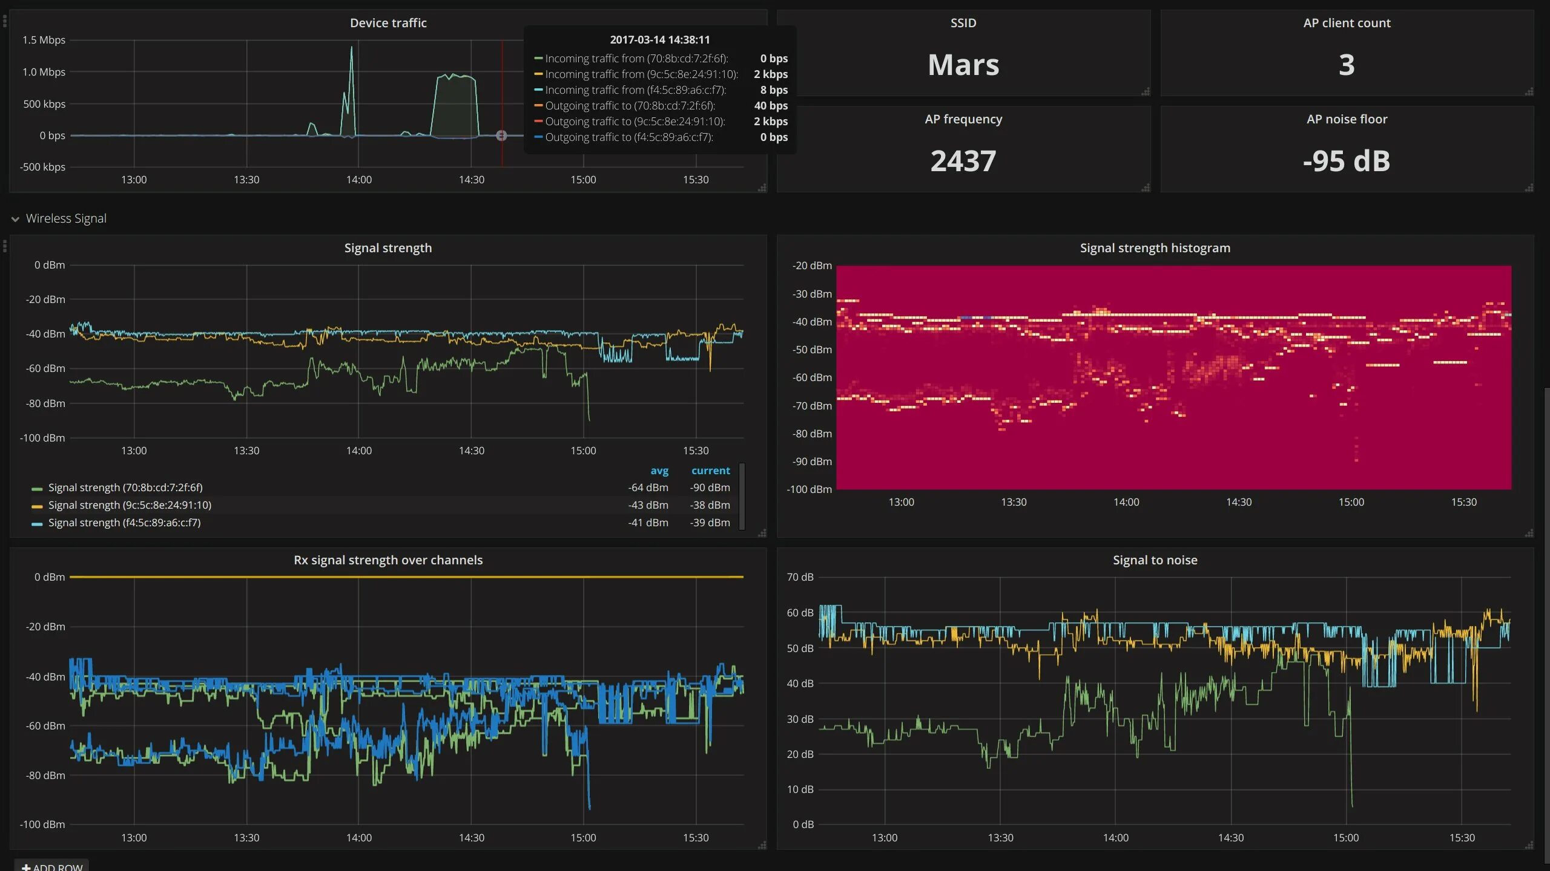Screen dimensions: 1550x871
Task: Click Signal to noise panel resize handle
Action: click(x=1529, y=845)
